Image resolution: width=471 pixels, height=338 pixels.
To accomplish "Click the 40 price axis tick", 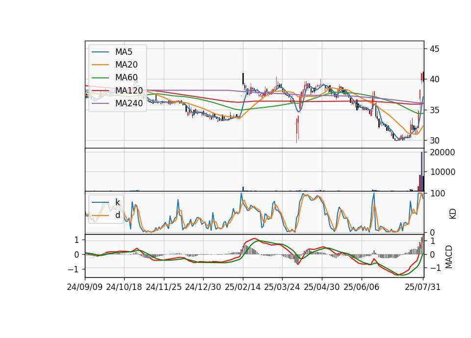I will click(434, 79).
